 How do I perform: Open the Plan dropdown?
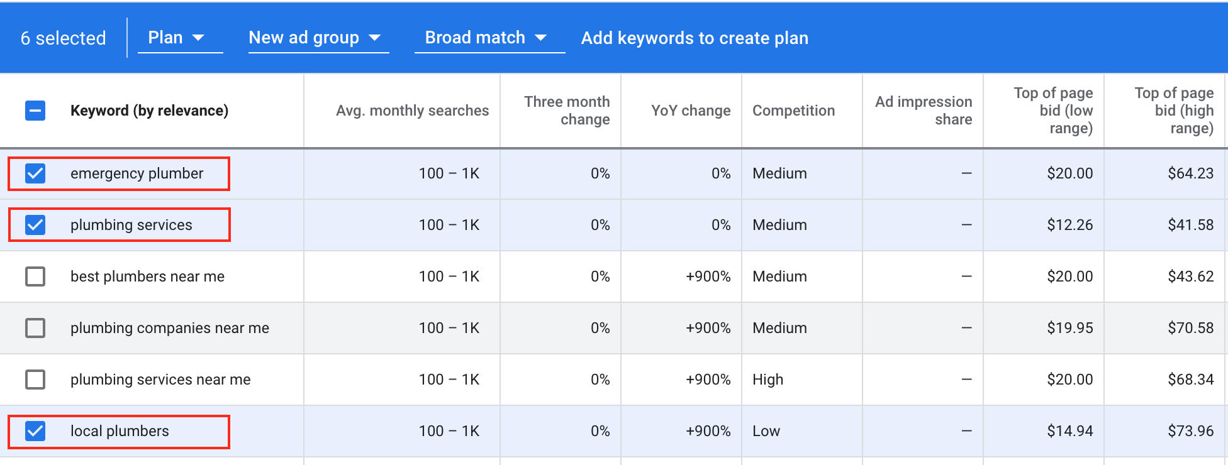pos(180,38)
